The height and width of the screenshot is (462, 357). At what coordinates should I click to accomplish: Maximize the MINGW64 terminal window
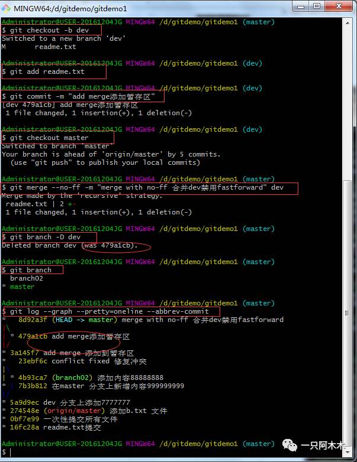coord(317,6)
